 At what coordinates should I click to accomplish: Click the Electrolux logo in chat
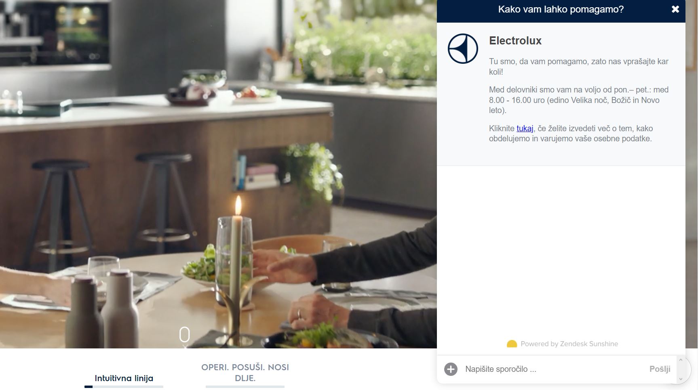[463, 48]
